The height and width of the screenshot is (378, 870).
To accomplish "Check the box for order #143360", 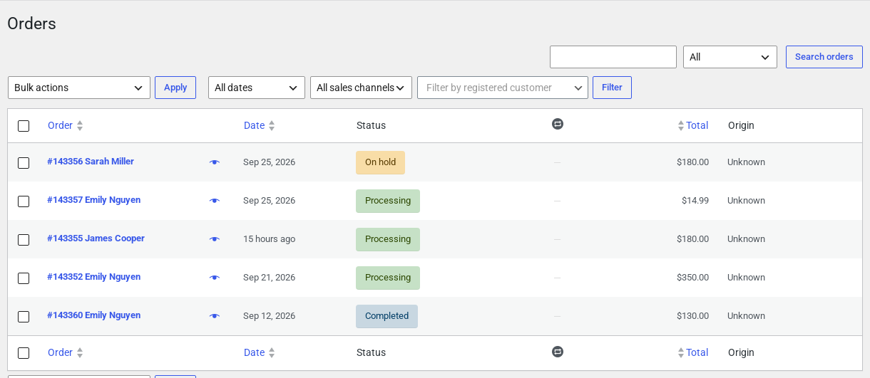I will coord(24,317).
